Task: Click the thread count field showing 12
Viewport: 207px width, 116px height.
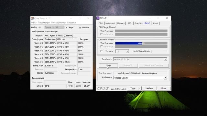Action: coord(80,27)
